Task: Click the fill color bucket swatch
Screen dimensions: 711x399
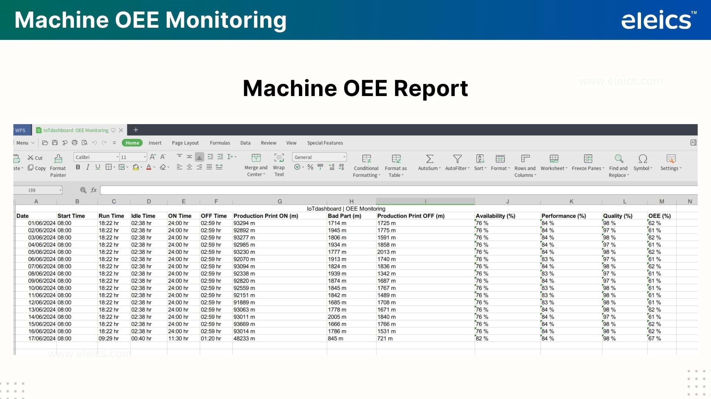Action: tap(136, 167)
